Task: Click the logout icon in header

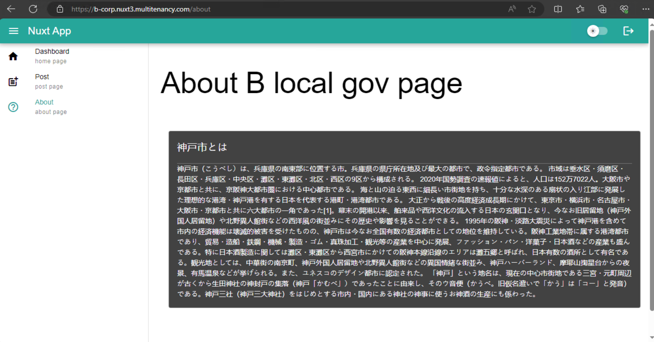Action: pos(628,31)
